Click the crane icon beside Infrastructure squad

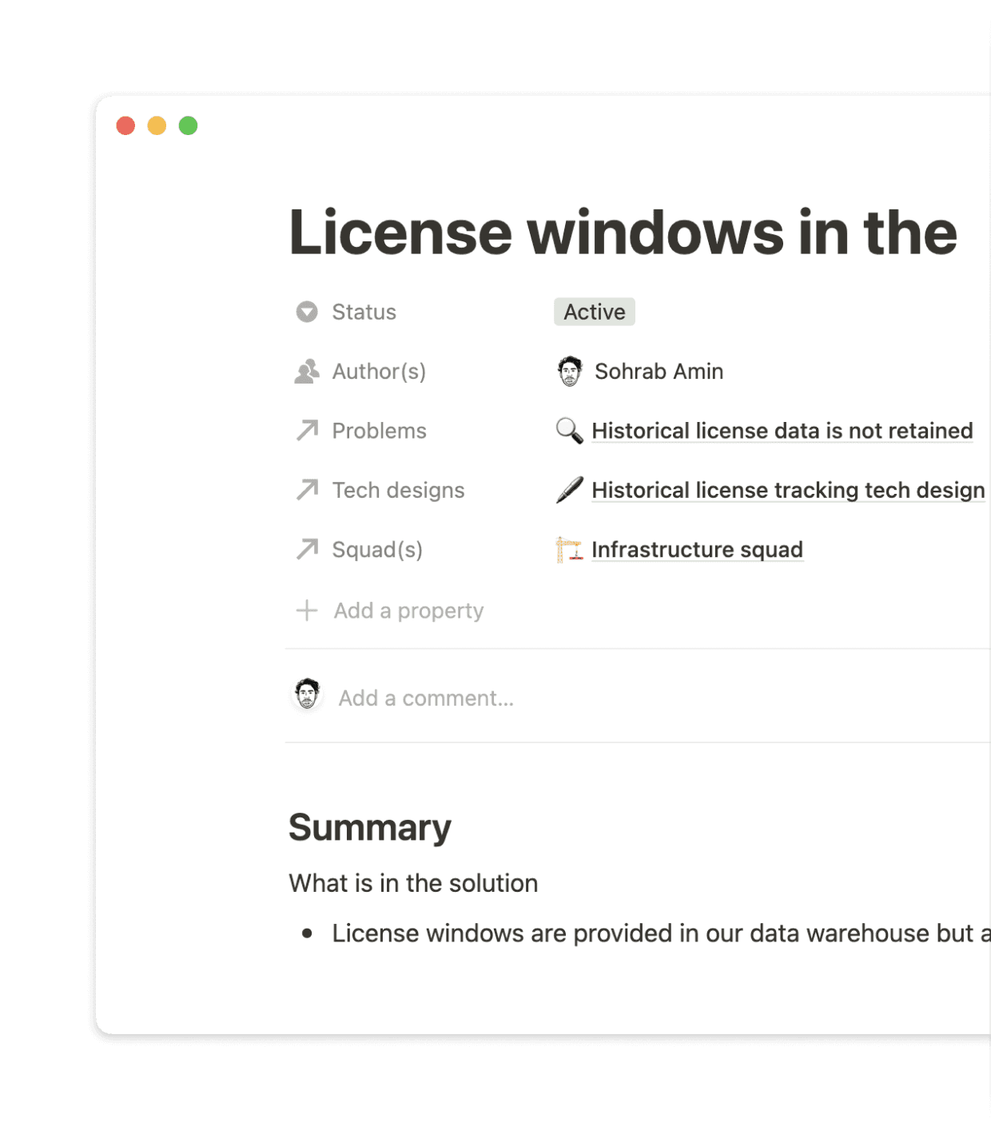[569, 550]
